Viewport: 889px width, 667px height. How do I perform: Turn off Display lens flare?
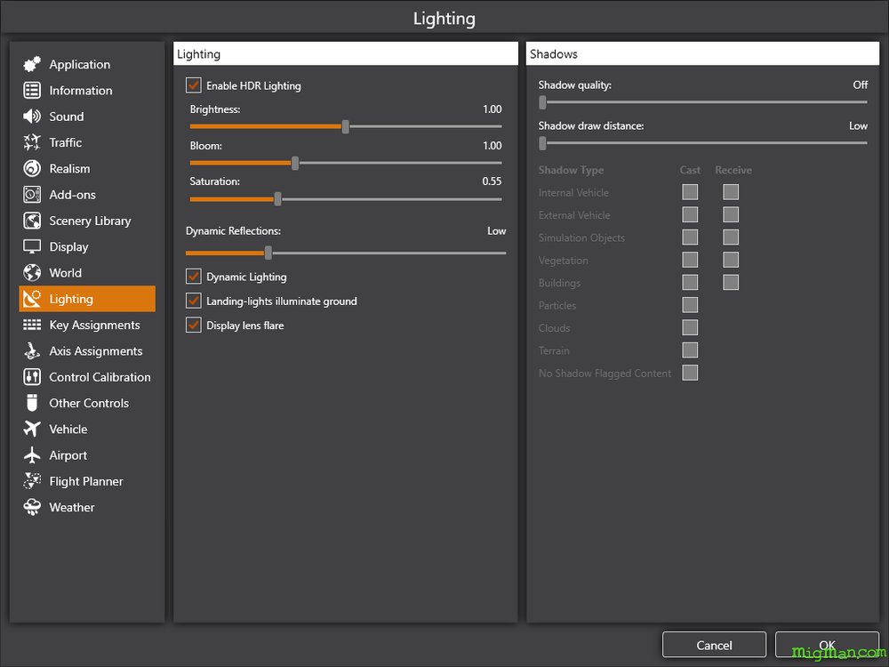coord(193,325)
